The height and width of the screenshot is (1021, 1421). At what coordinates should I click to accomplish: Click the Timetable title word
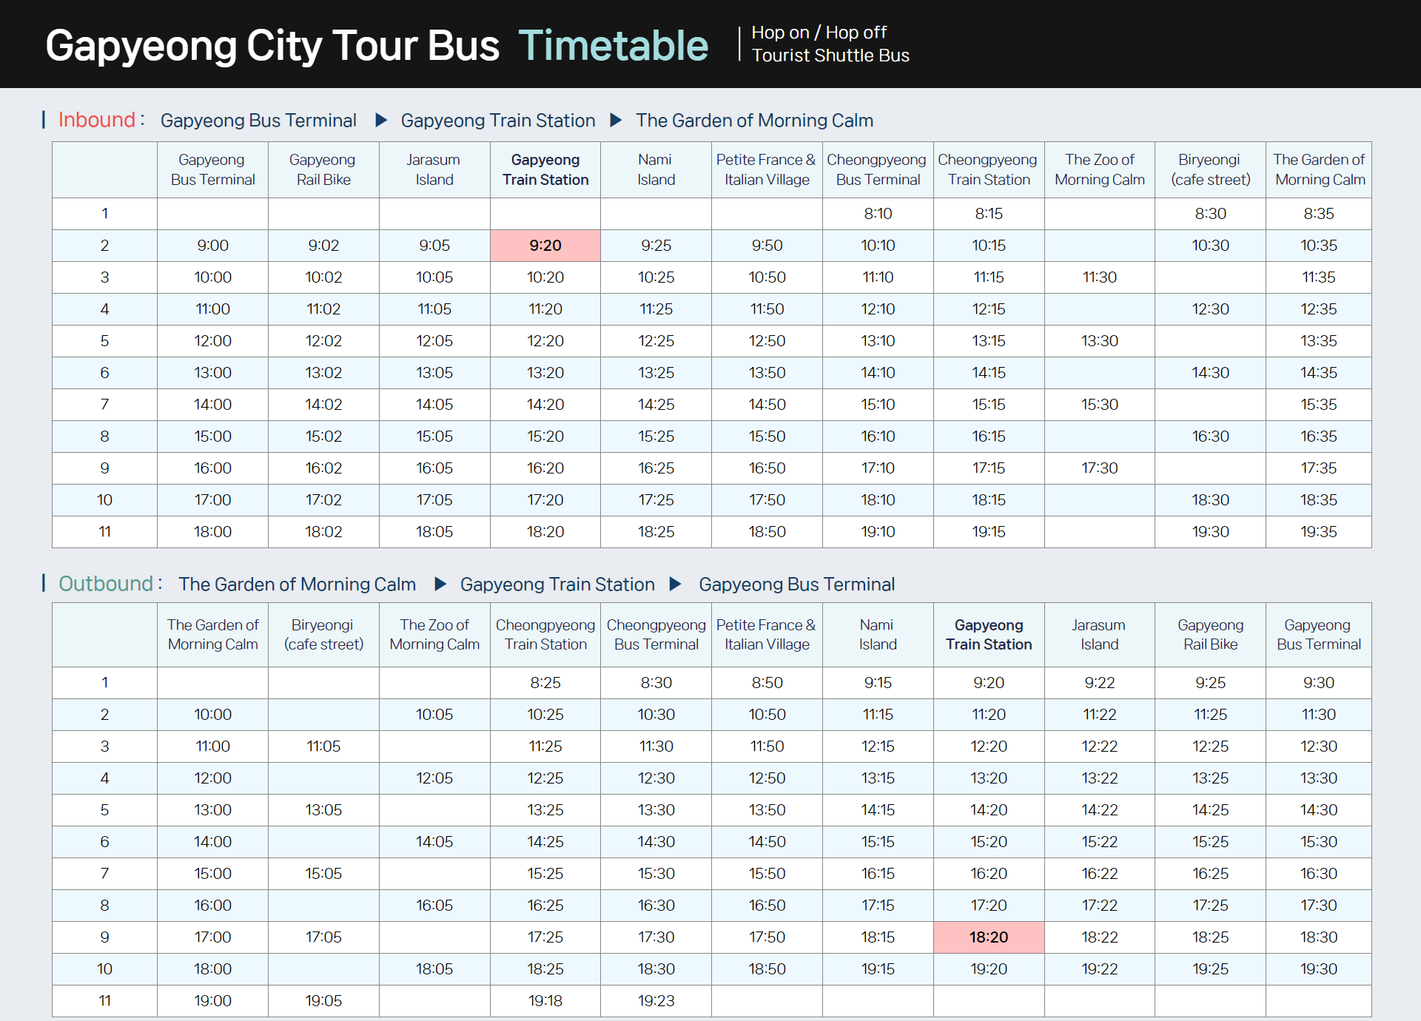[613, 46]
